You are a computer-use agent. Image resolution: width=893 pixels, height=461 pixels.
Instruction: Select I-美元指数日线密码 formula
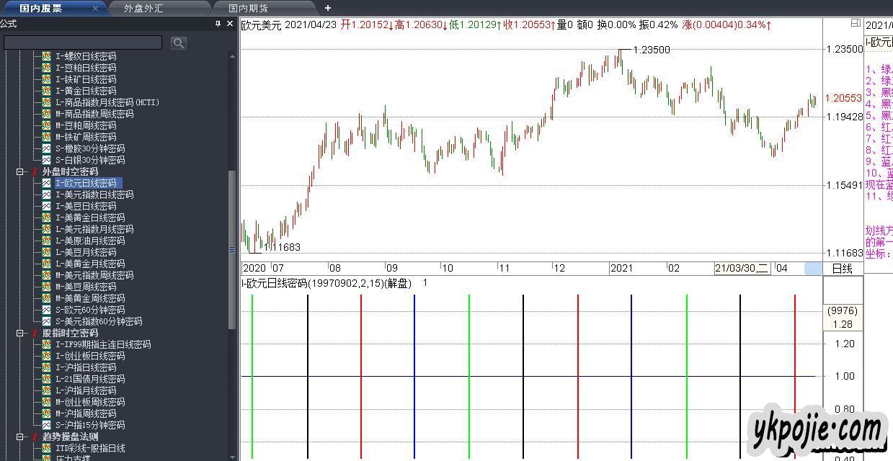coord(94,194)
